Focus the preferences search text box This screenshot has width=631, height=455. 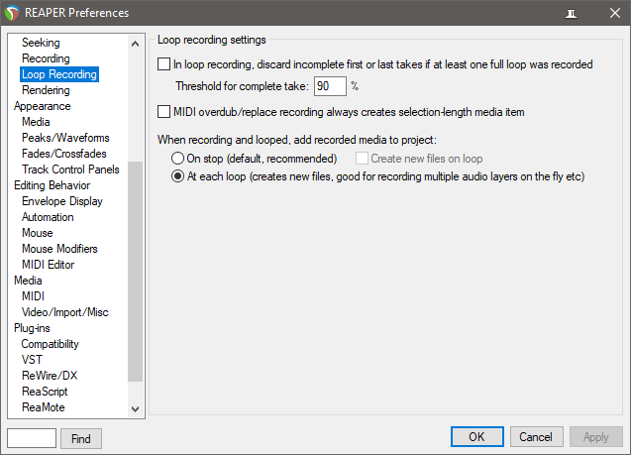[32, 438]
